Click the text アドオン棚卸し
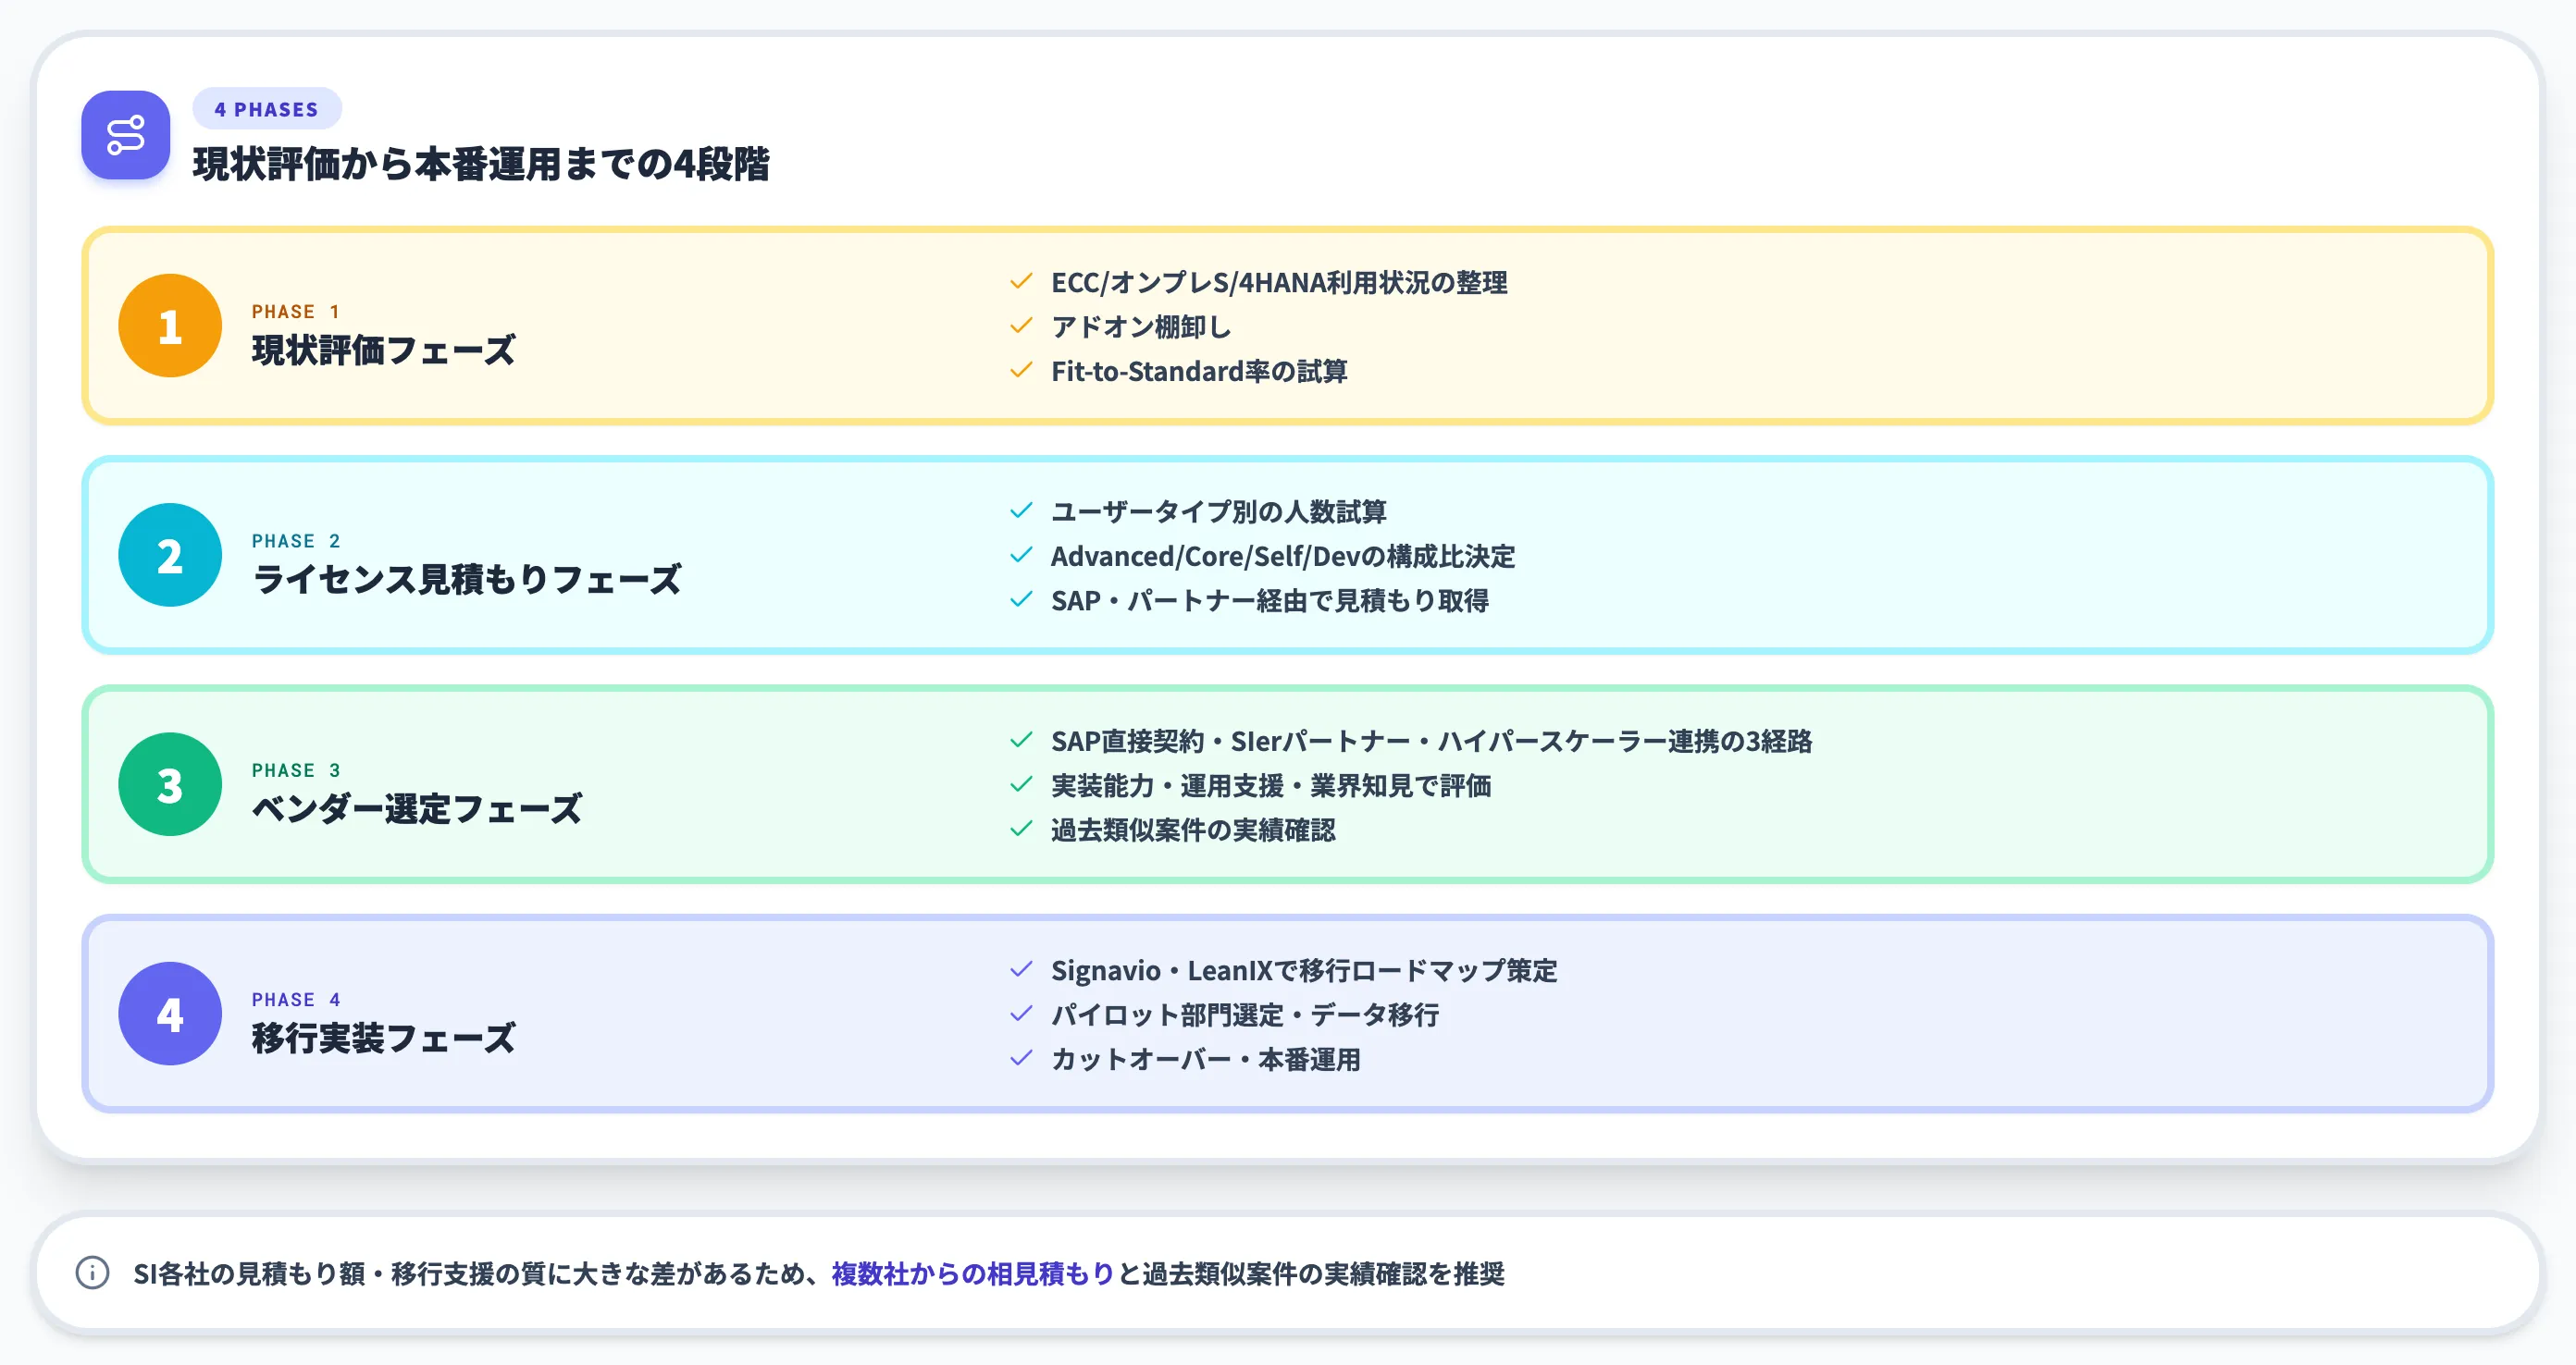Viewport: 2576px width, 1365px height. pos(1141,326)
